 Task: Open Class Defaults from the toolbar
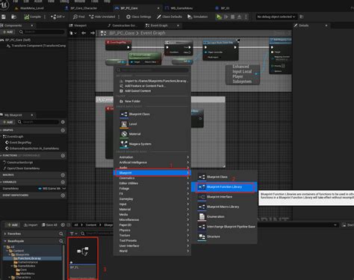tap(170, 16)
